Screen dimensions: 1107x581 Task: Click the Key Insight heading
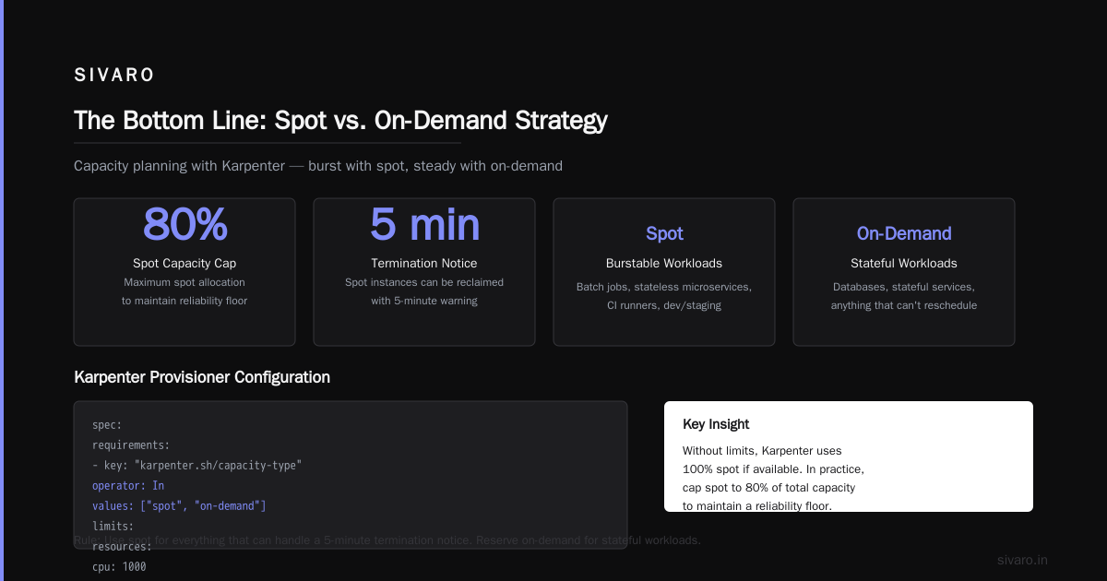pyautogui.click(x=716, y=424)
